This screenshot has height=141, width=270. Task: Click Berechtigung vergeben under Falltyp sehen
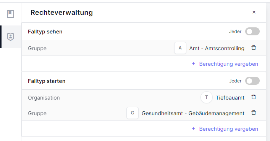228,64
